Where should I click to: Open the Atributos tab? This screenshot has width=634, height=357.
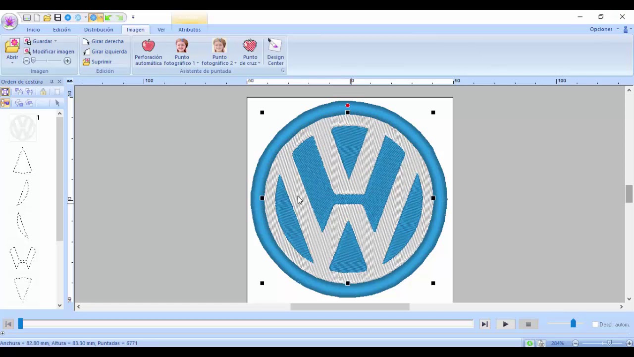(x=190, y=30)
